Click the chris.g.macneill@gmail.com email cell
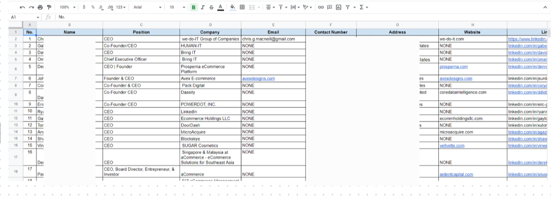This screenshot has width=551, height=200. pyautogui.click(x=273, y=39)
